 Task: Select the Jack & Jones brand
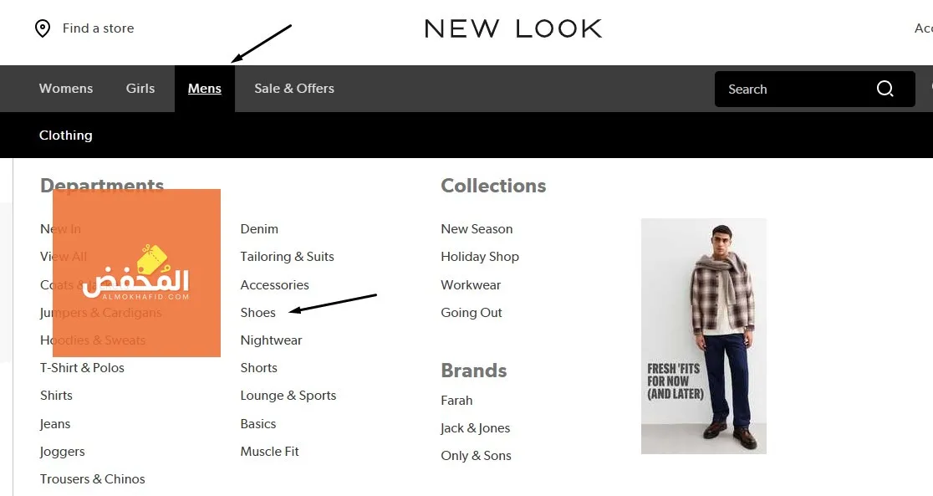(x=476, y=428)
